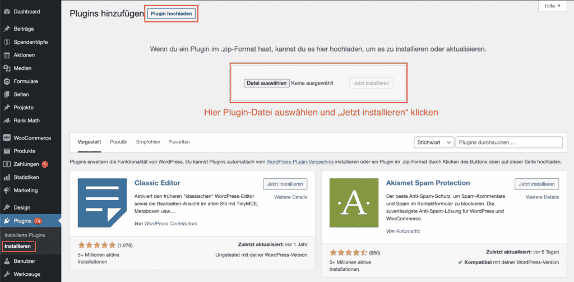Click the Projekte pin icon
Viewport: 574px width, 282px height.
click(7, 108)
